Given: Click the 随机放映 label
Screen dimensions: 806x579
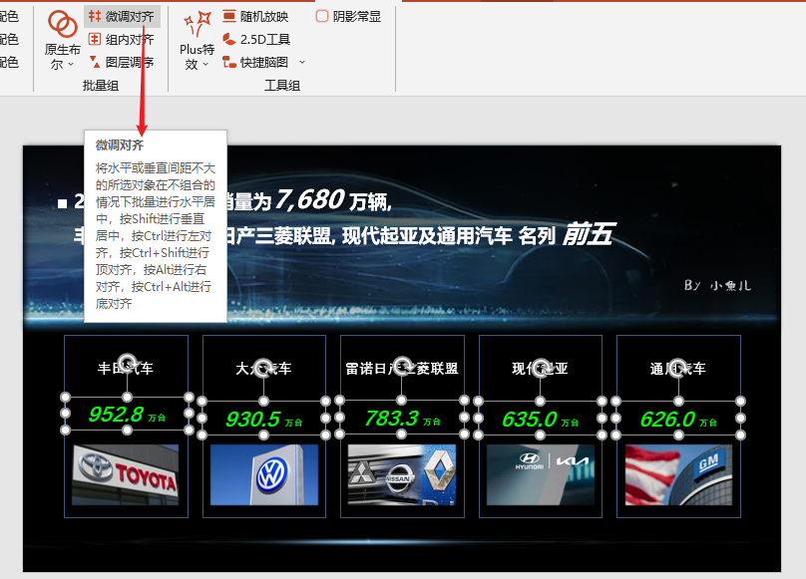Looking at the screenshot, I should coord(264,16).
